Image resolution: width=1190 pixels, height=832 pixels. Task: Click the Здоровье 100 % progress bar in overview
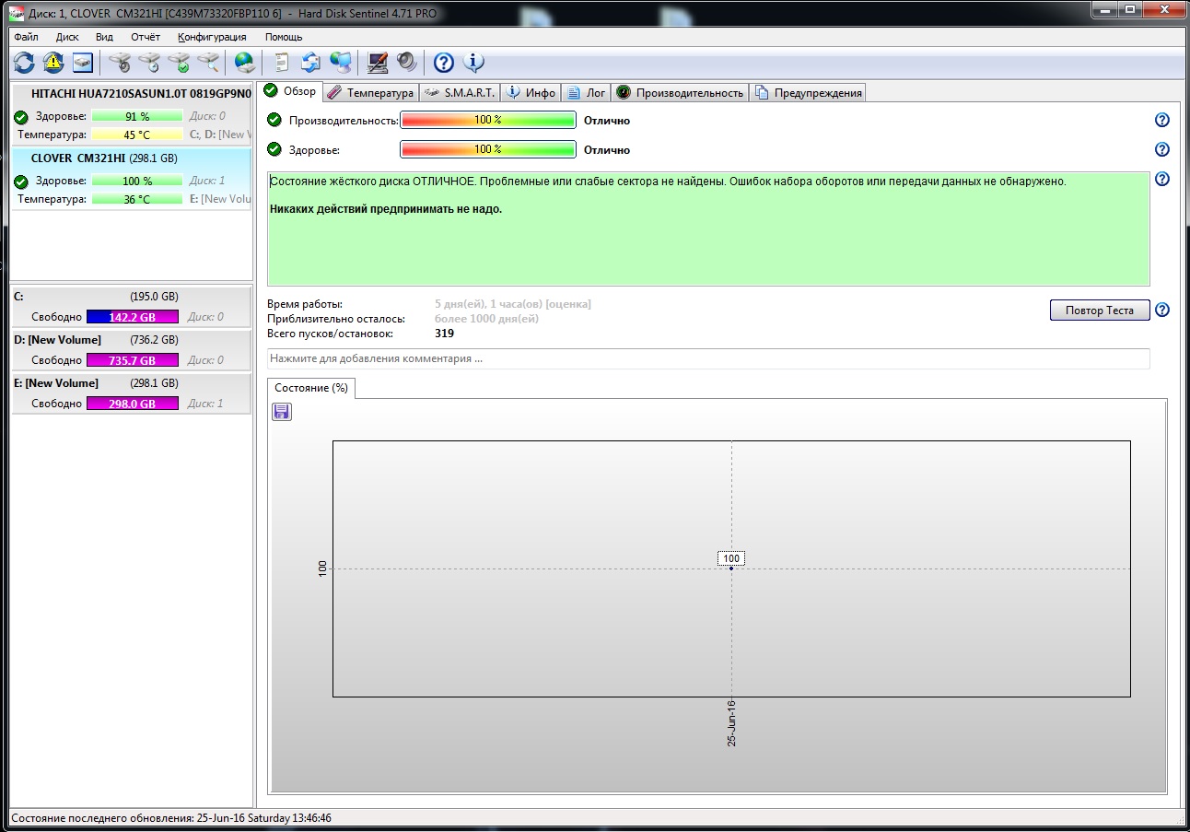pos(487,149)
